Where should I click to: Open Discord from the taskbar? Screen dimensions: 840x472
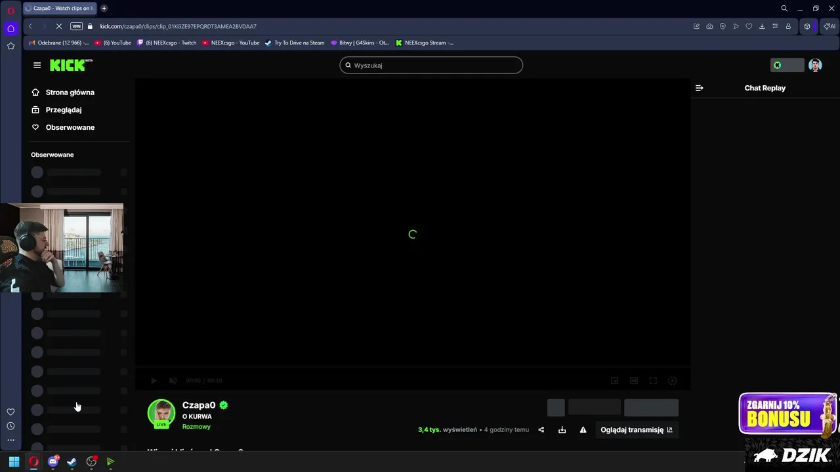[53, 462]
